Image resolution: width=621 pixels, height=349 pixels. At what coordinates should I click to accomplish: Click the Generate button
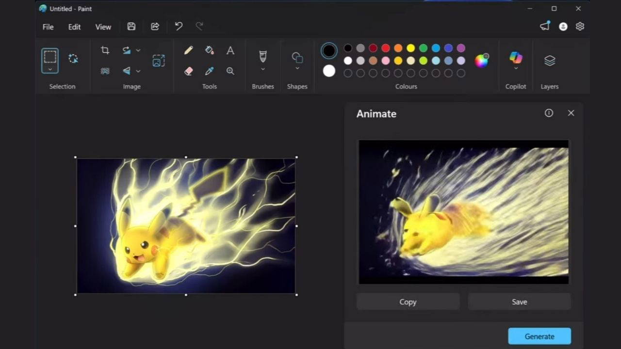tap(539, 336)
